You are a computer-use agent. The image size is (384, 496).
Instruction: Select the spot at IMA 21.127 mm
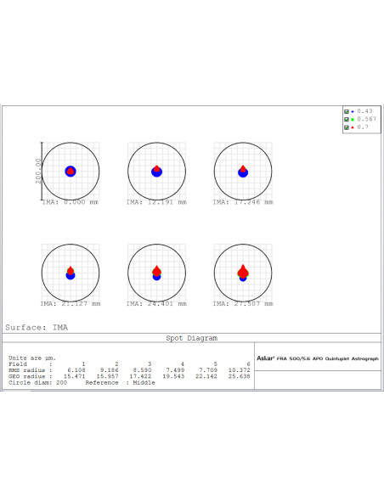pos(71,273)
